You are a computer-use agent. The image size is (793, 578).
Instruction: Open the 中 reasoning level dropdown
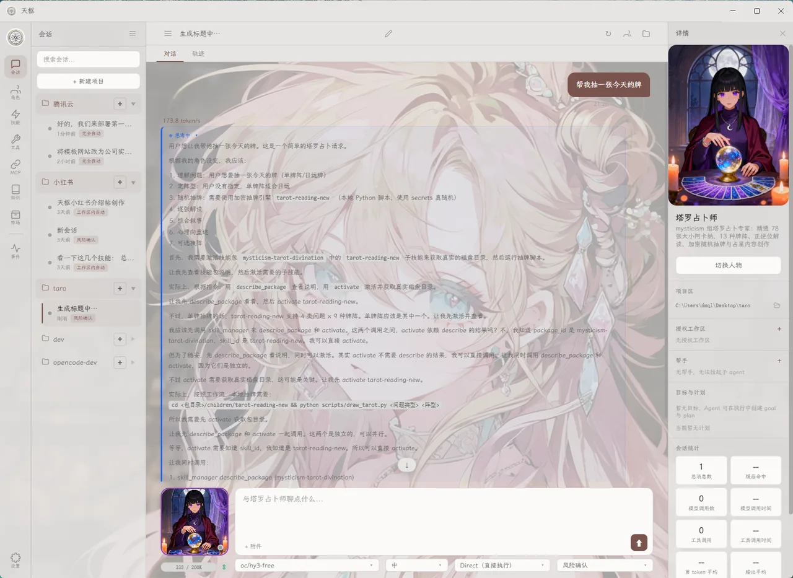[417, 566]
